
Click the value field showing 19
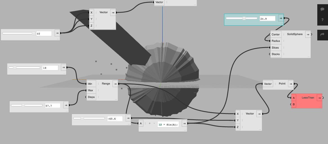50,68
